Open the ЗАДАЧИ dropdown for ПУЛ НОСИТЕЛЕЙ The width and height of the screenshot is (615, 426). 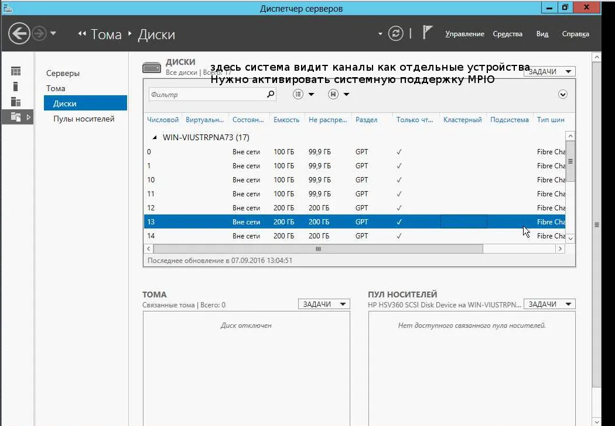(x=549, y=304)
